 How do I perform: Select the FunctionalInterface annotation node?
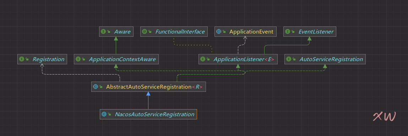[x=174, y=31]
